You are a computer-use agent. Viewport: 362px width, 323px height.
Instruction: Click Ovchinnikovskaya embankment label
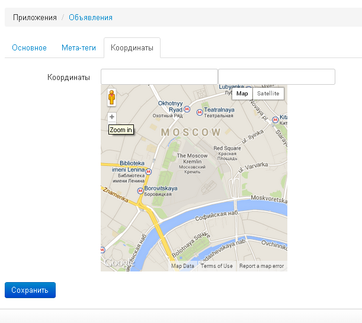pyautogui.click(x=274, y=245)
